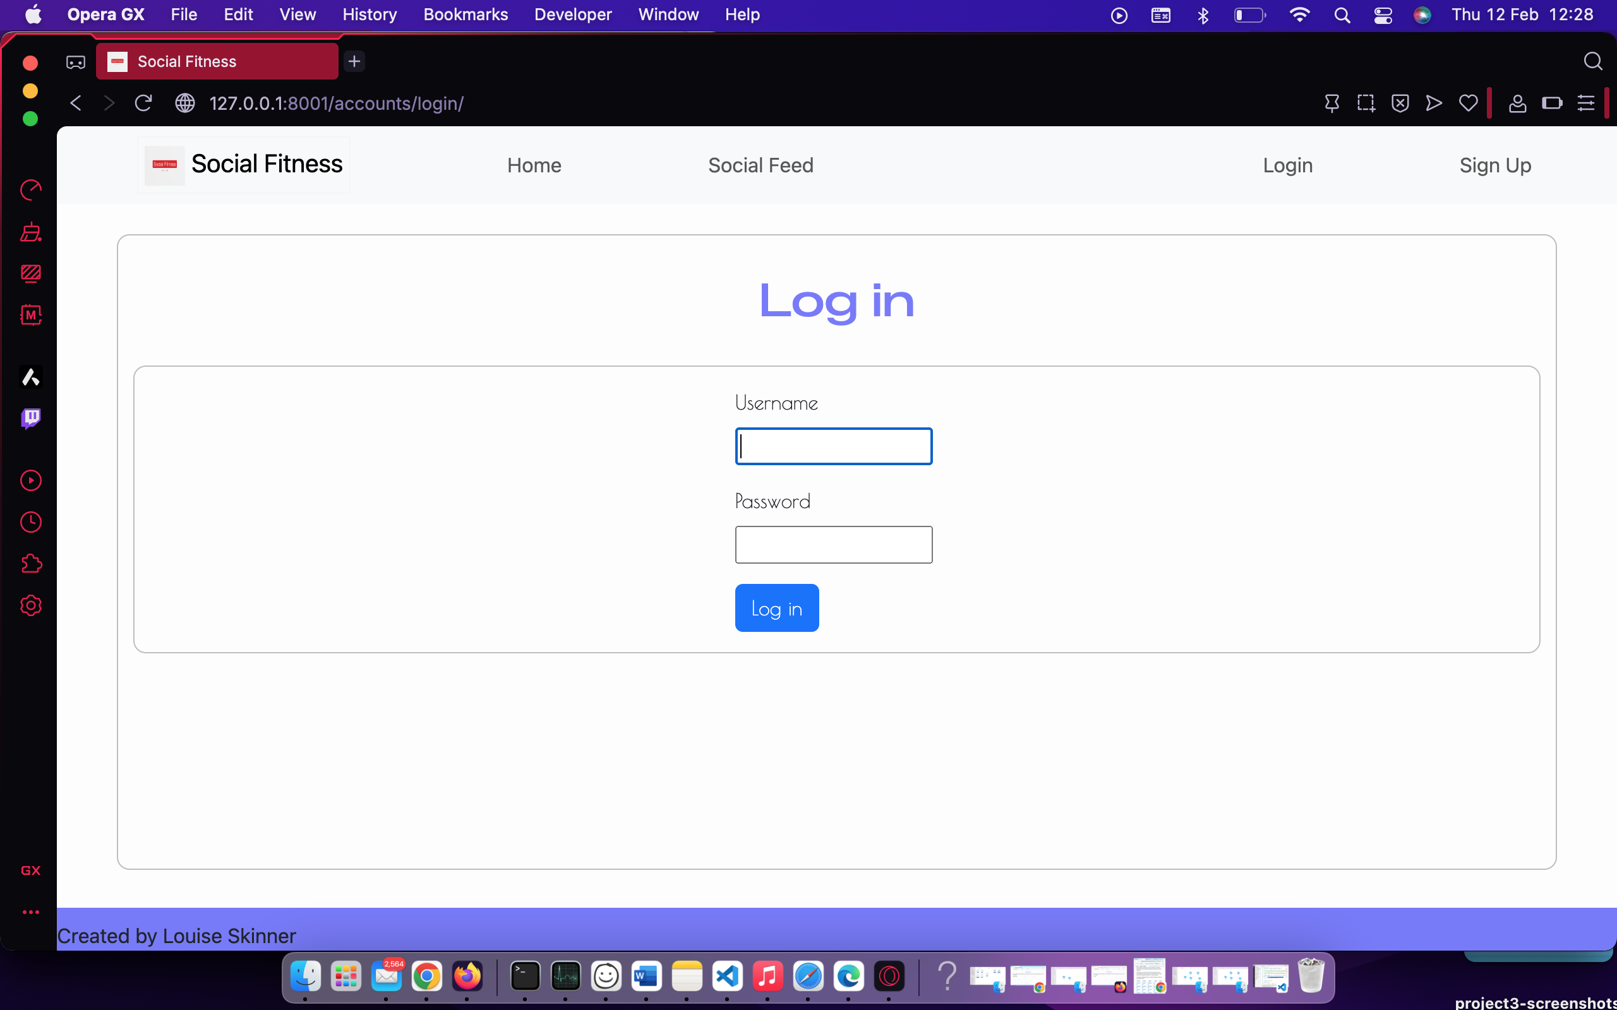Expand the sidebar three-dots menu
The height and width of the screenshot is (1010, 1617).
click(31, 912)
